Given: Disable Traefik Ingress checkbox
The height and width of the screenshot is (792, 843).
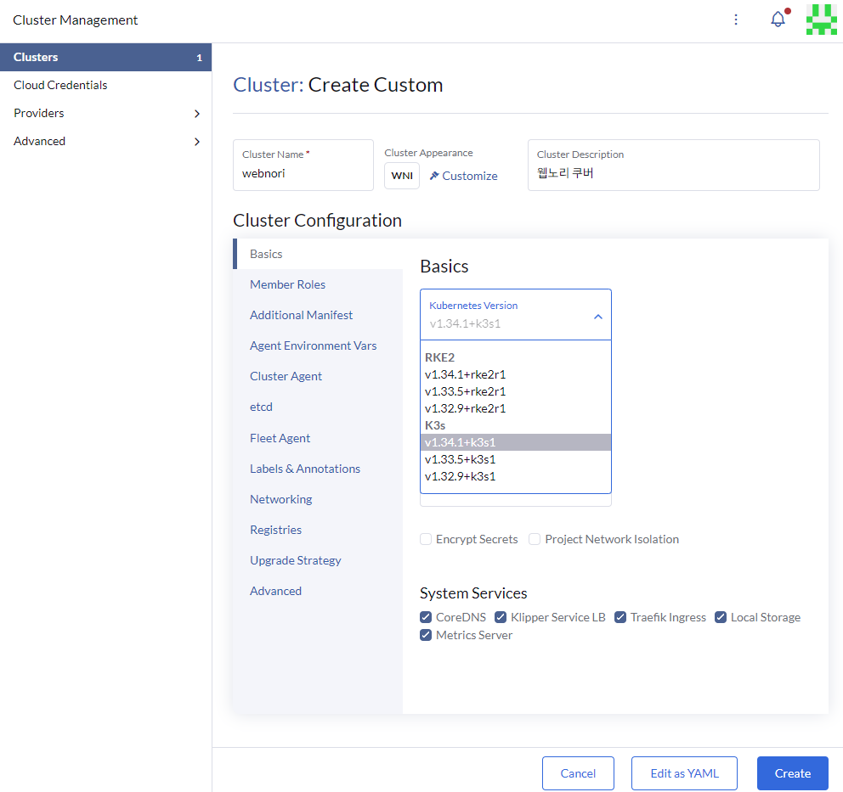Looking at the screenshot, I should 620,617.
